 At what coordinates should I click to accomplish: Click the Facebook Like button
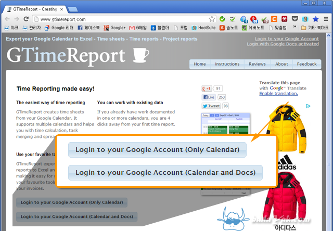[x=209, y=97]
